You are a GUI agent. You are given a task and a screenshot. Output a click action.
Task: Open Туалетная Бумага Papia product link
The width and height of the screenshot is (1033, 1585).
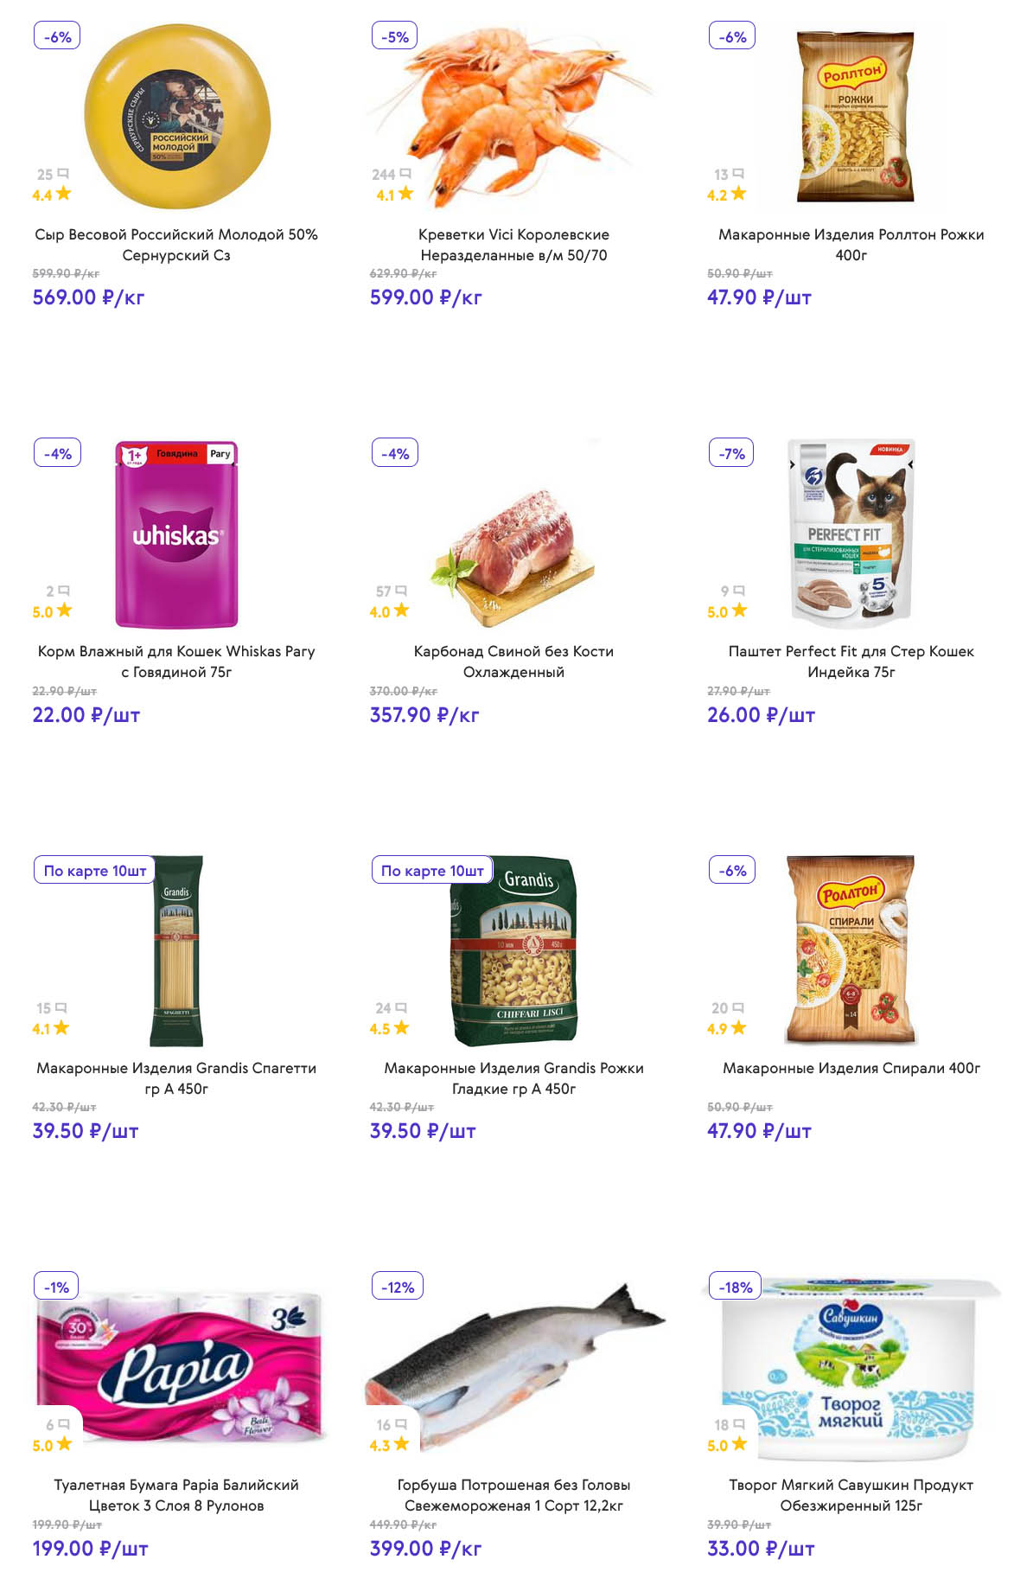176,1494
